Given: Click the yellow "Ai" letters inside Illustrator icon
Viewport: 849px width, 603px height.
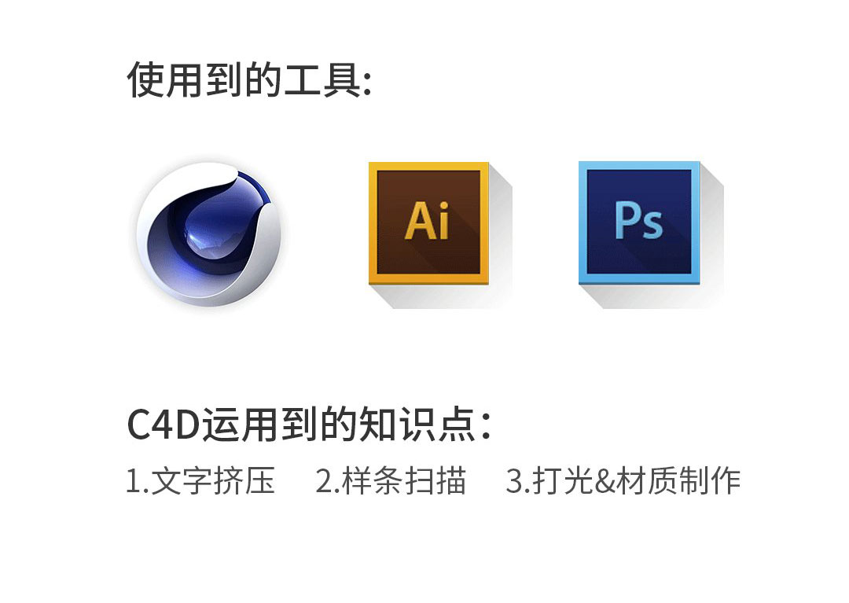Looking at the screenshot, I should pyautogui.click(x=427, y=220).
